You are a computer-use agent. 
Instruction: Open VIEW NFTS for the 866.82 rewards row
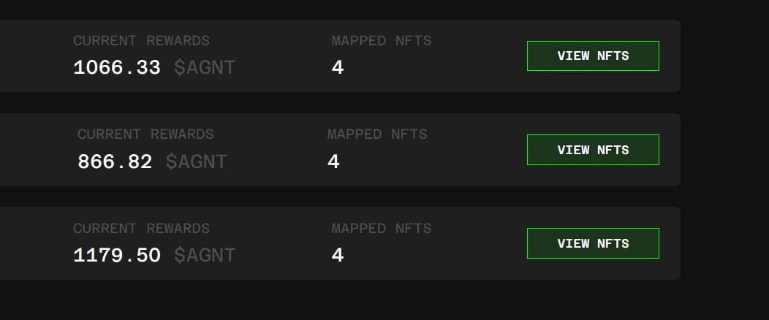click(x=593, y=150)
